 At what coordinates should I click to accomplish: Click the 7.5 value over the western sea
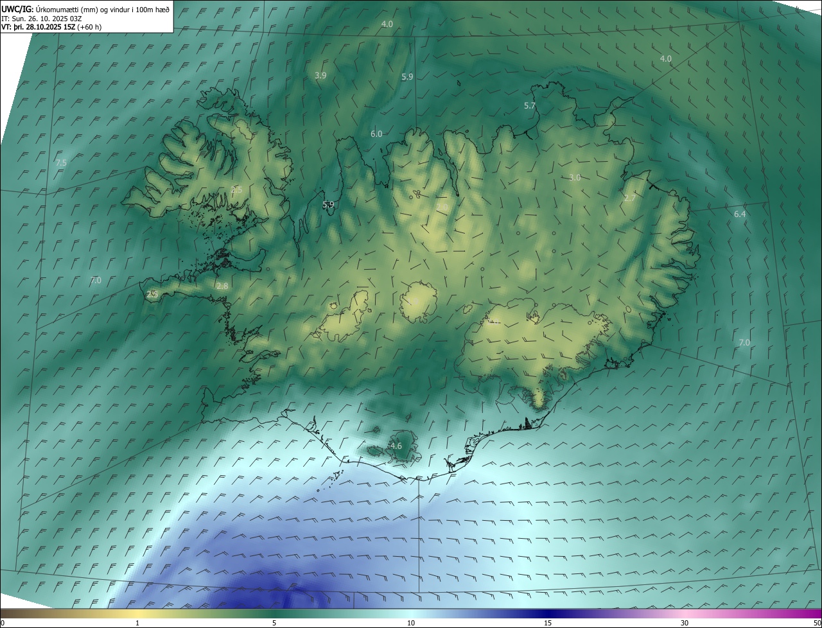pos(61,163)
